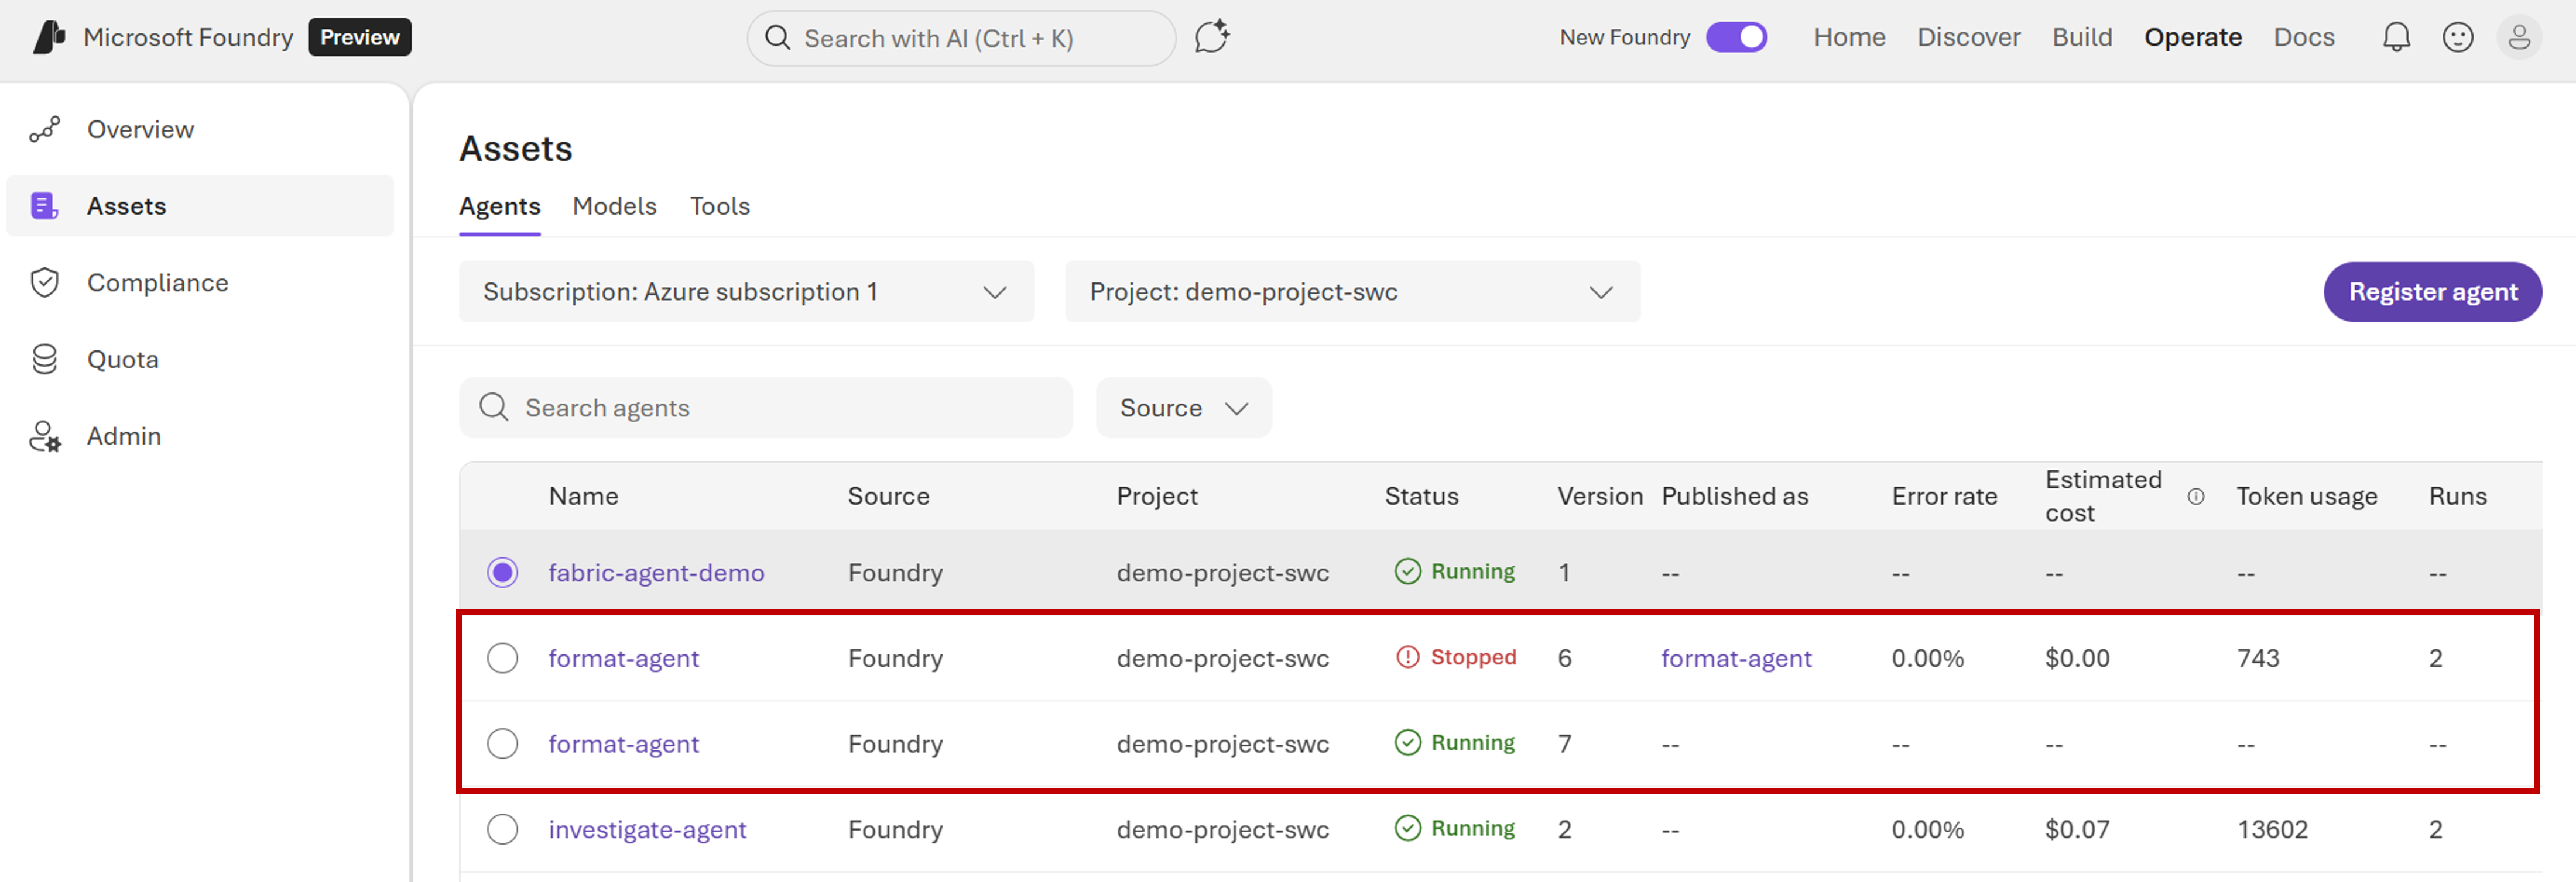
Task: Open the notifications bell
Action: (2396, 37)
